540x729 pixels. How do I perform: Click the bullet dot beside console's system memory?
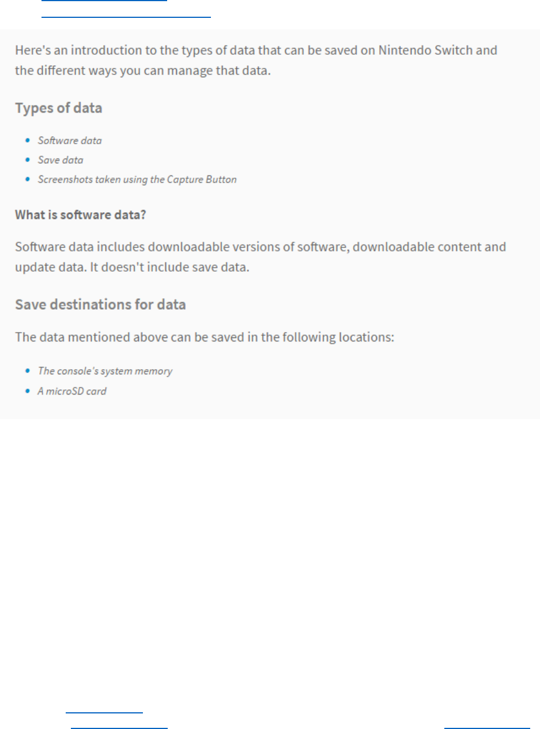click(28, 371)
